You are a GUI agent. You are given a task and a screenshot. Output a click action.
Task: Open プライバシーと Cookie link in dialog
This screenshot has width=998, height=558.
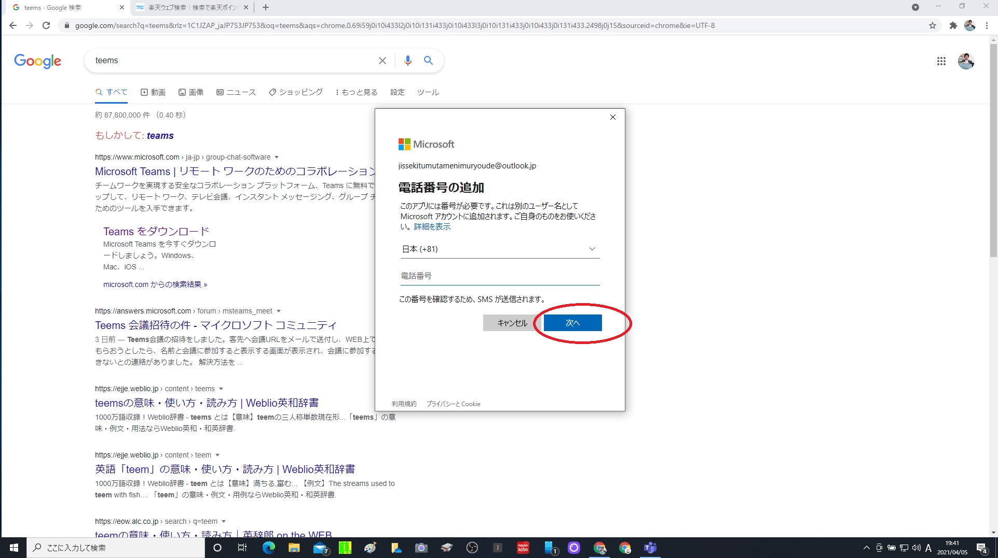454,404
